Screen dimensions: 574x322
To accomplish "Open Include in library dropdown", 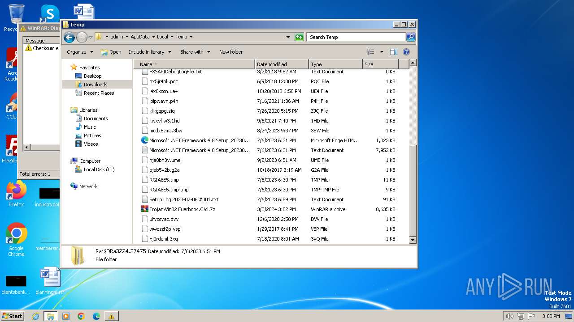I will coord(150,52).
